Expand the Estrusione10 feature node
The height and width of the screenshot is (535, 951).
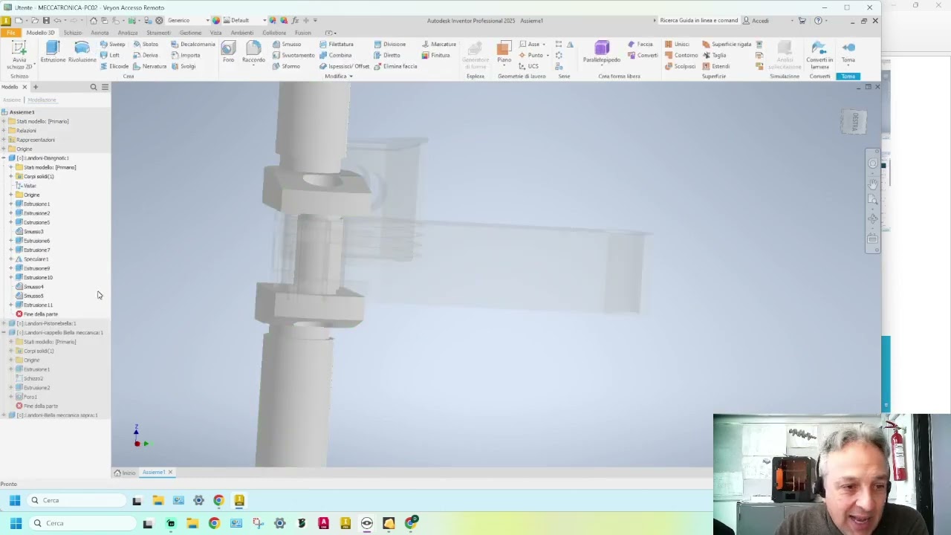click(x=10, y=277)
